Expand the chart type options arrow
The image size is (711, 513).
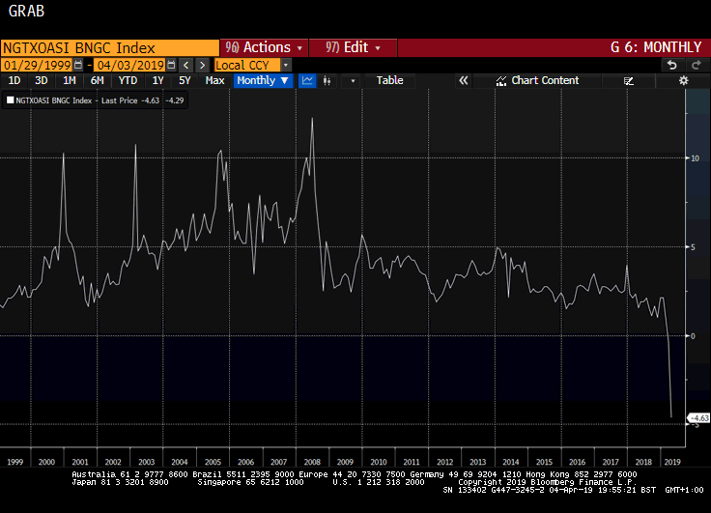(x=353, y=81)
